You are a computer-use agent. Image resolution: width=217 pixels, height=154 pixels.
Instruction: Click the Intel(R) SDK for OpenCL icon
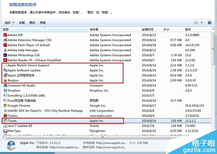[5, 111]
